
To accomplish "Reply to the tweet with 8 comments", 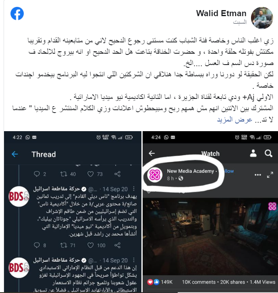I will 37,245.
